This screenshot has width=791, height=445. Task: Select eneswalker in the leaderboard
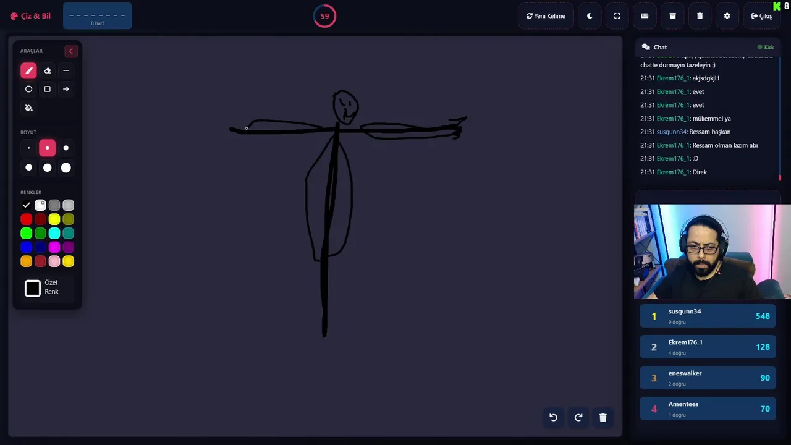click(x=708, y=378)
